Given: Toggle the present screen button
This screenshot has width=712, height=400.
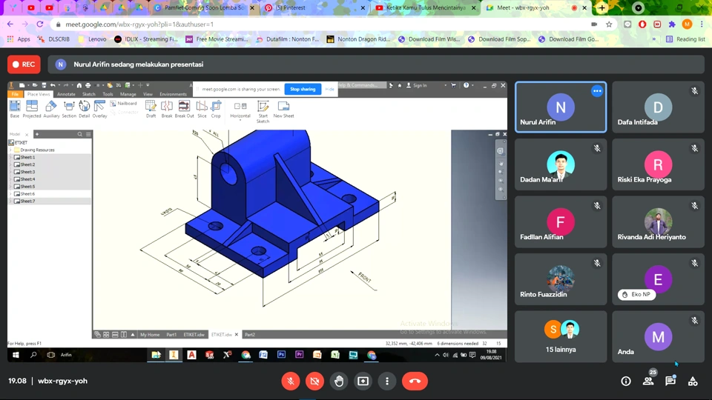Looking at the screenshot, I should (363, 381).
